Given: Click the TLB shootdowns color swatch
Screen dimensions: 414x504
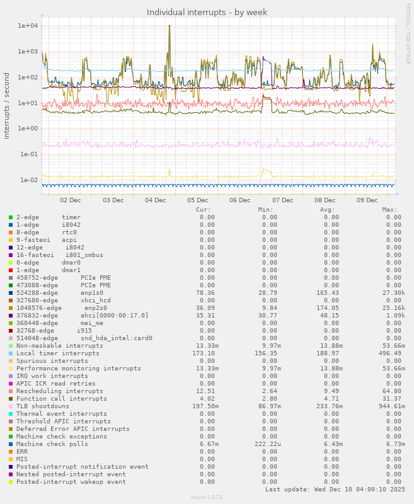Looking at the screenshot, I should [x=11, y=406].
